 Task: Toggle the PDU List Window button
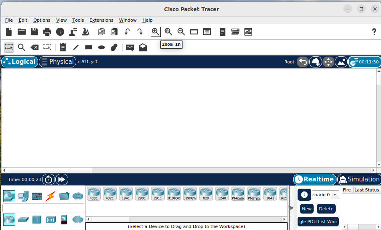pos(318,222)
